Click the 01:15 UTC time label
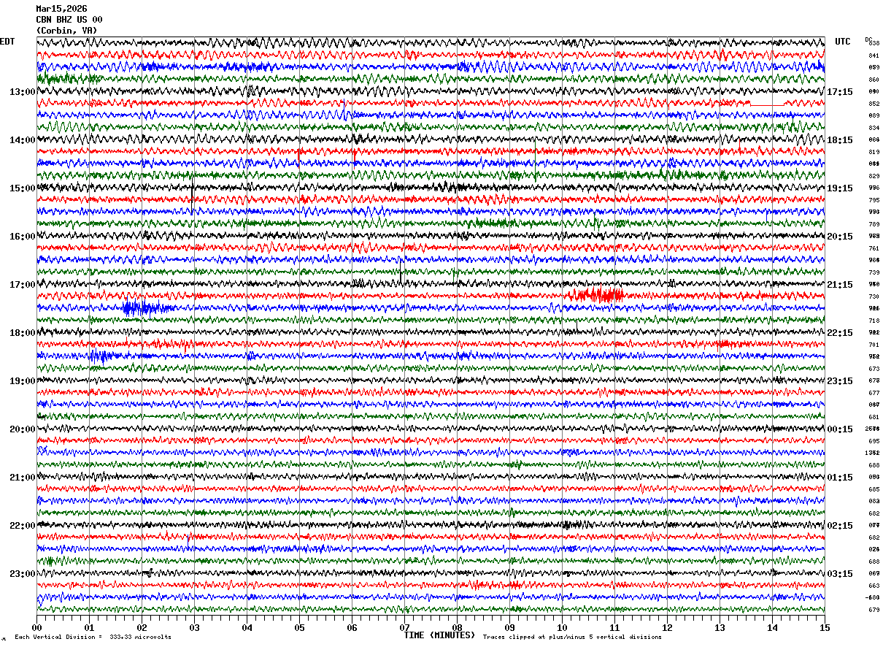Screen dimensions: 883x647 click(840, 478)
